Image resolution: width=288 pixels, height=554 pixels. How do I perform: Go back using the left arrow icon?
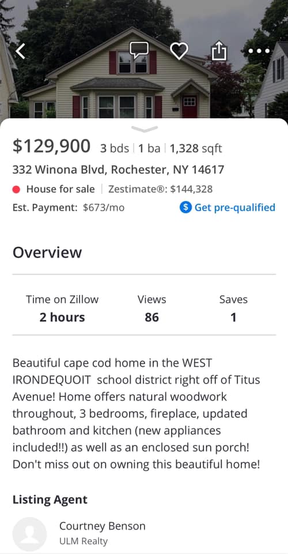(x=20, y=51)
